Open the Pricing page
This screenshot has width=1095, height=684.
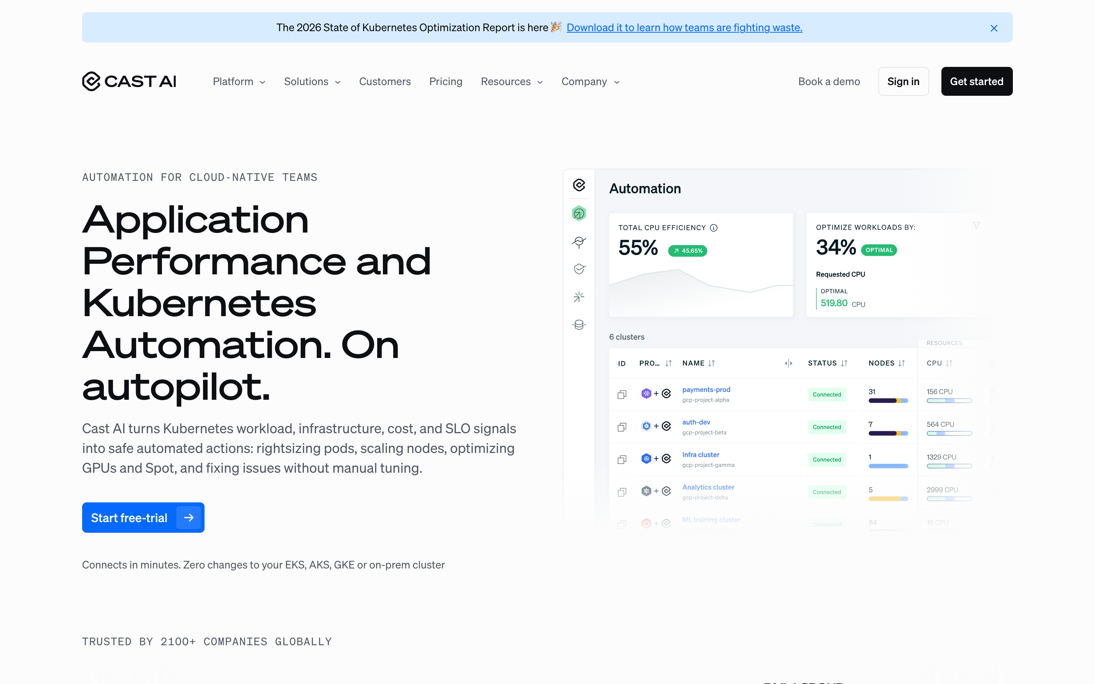[x=446, y=81]
